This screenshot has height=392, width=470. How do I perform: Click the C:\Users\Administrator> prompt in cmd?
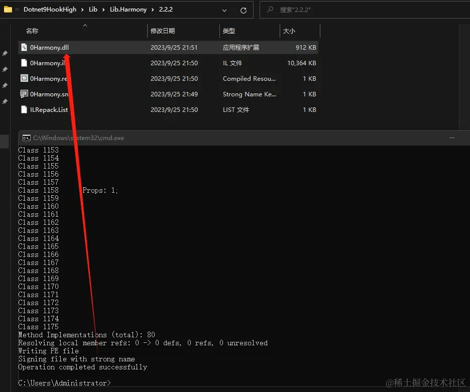[x=64, y=383]
